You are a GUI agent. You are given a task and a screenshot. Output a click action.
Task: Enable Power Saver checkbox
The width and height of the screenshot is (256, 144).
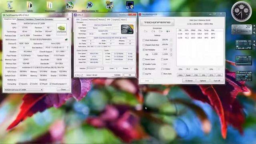click(x=144, y=60)
